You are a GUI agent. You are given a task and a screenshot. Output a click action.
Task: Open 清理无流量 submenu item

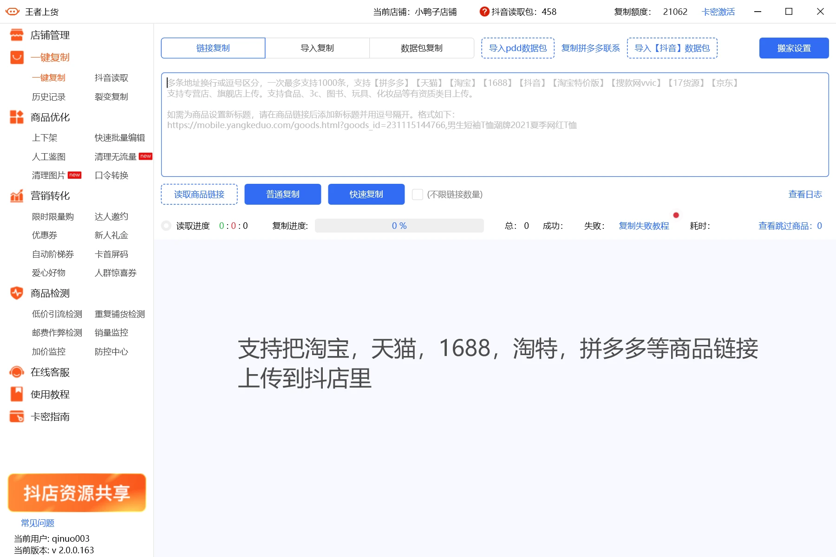click(116, 156)
